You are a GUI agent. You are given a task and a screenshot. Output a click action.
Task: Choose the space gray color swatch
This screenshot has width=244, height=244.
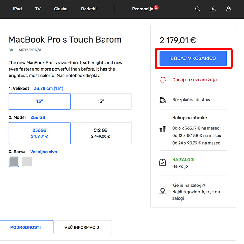tap(14, 162)
